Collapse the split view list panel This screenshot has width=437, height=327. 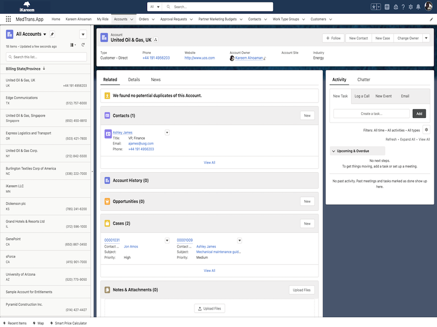pyautogui.click(x=92, y=172)
